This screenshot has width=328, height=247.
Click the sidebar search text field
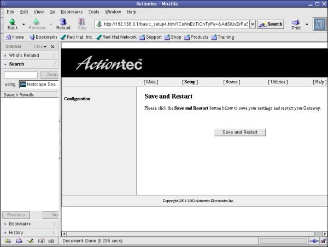(21, 75)
